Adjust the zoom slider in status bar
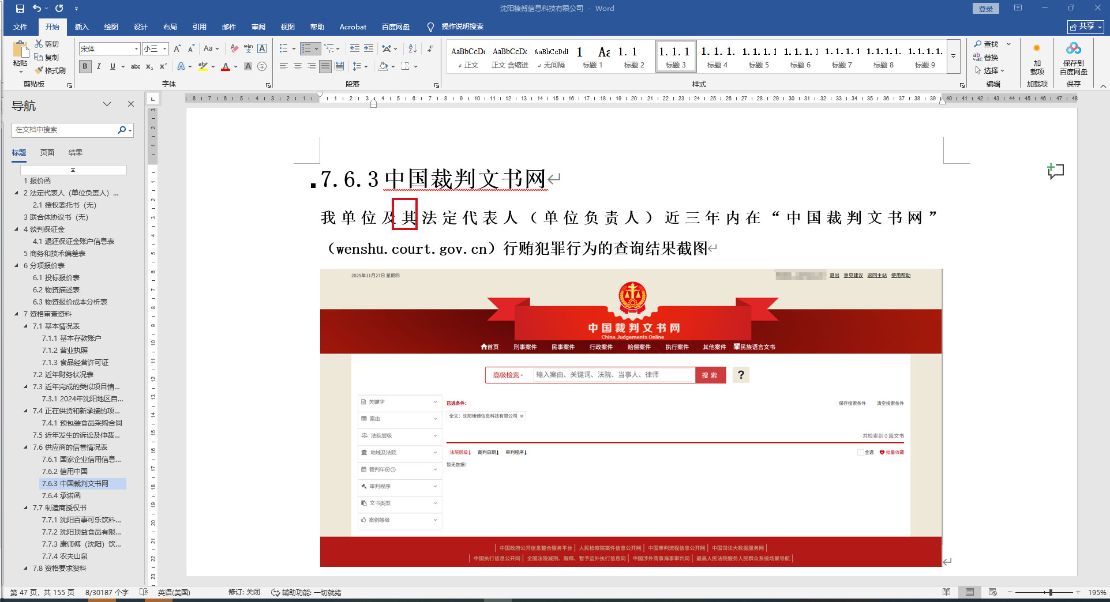This screenshot has height=602, width=1110. (x=1050, y=592)
